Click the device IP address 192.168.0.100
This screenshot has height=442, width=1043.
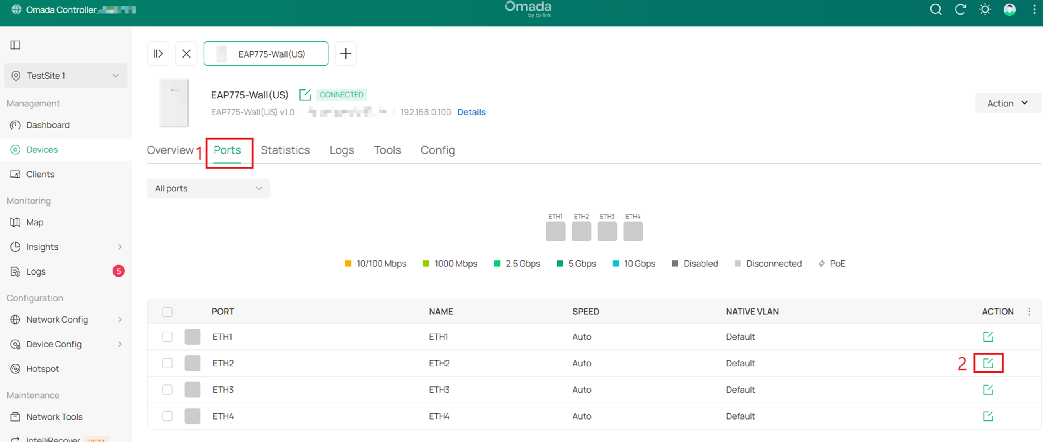tap(425, 112)
